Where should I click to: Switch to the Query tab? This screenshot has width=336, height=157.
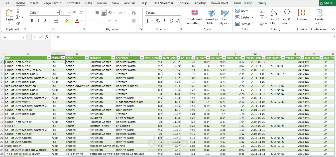click(262, 3)
